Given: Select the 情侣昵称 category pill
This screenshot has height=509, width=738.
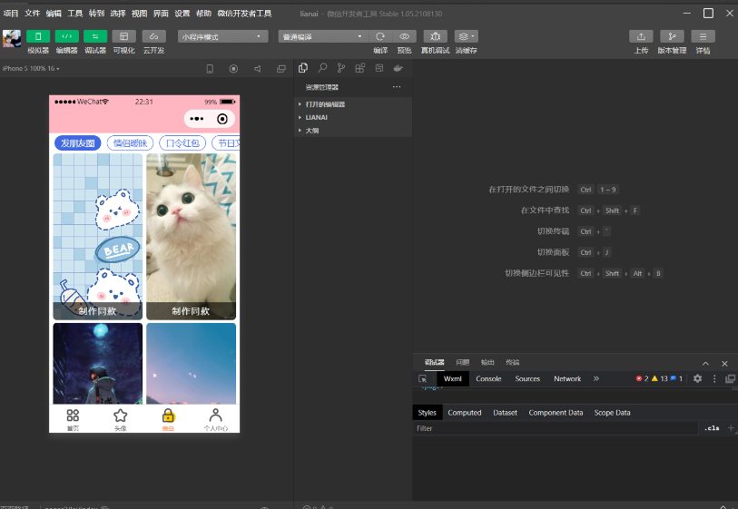Looking at the screenshot, I should pos(130,143).
